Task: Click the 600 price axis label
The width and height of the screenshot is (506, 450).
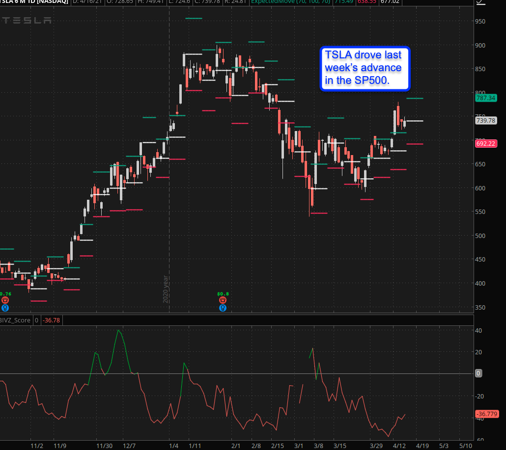Action: click(480, 188)
